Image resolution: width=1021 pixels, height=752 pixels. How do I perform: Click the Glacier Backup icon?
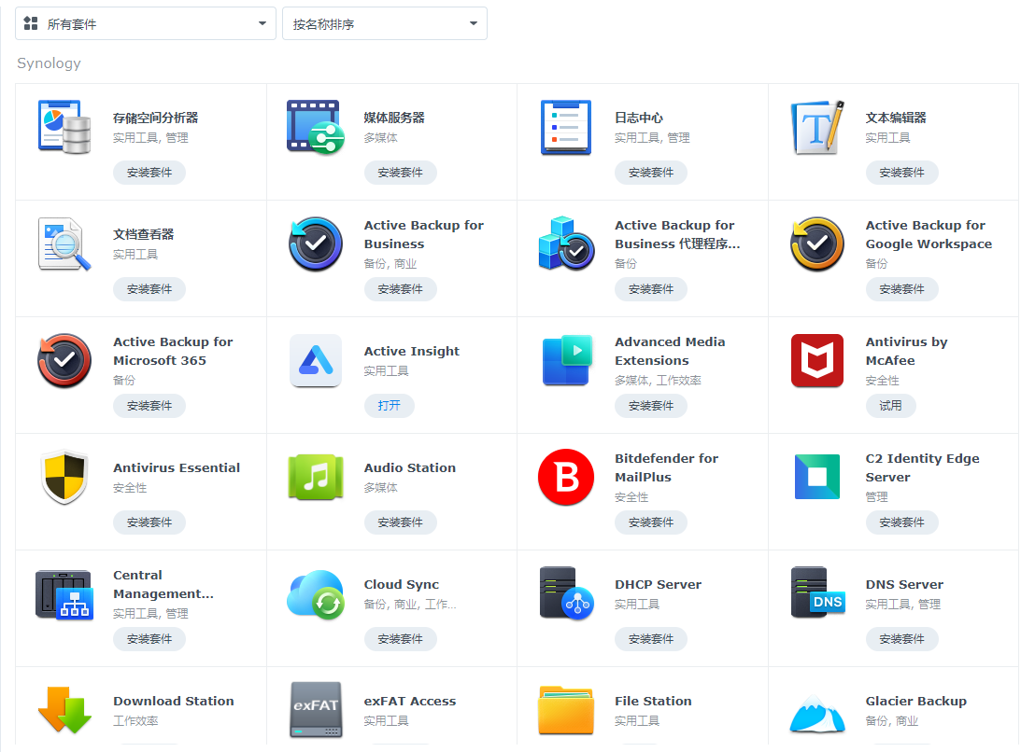pyautogui.click(x=817, y=714)
